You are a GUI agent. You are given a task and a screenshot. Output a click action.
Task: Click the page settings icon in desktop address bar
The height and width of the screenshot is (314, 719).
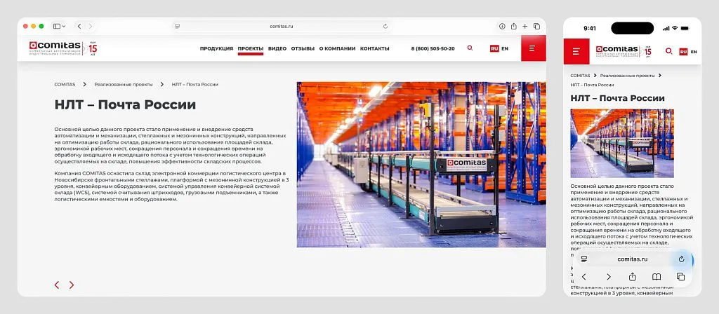(x=178, y=27)
